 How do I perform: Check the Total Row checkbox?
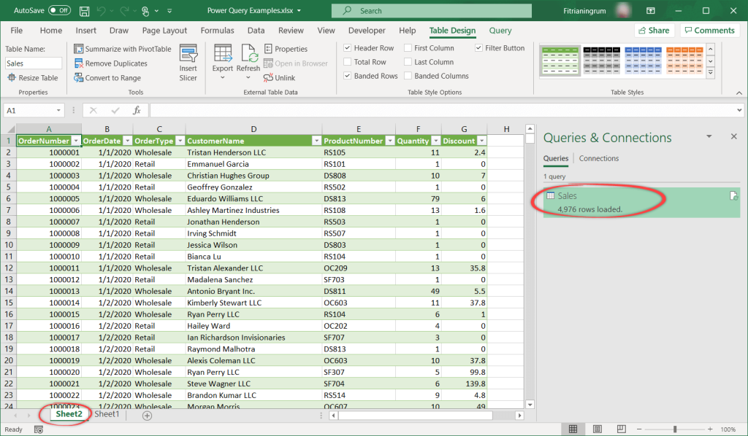[x=347, y=62]
